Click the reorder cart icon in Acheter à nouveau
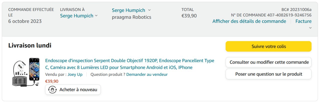Image resolution: width=320 pixels, height=103 pixels. [x=52, y=90]
